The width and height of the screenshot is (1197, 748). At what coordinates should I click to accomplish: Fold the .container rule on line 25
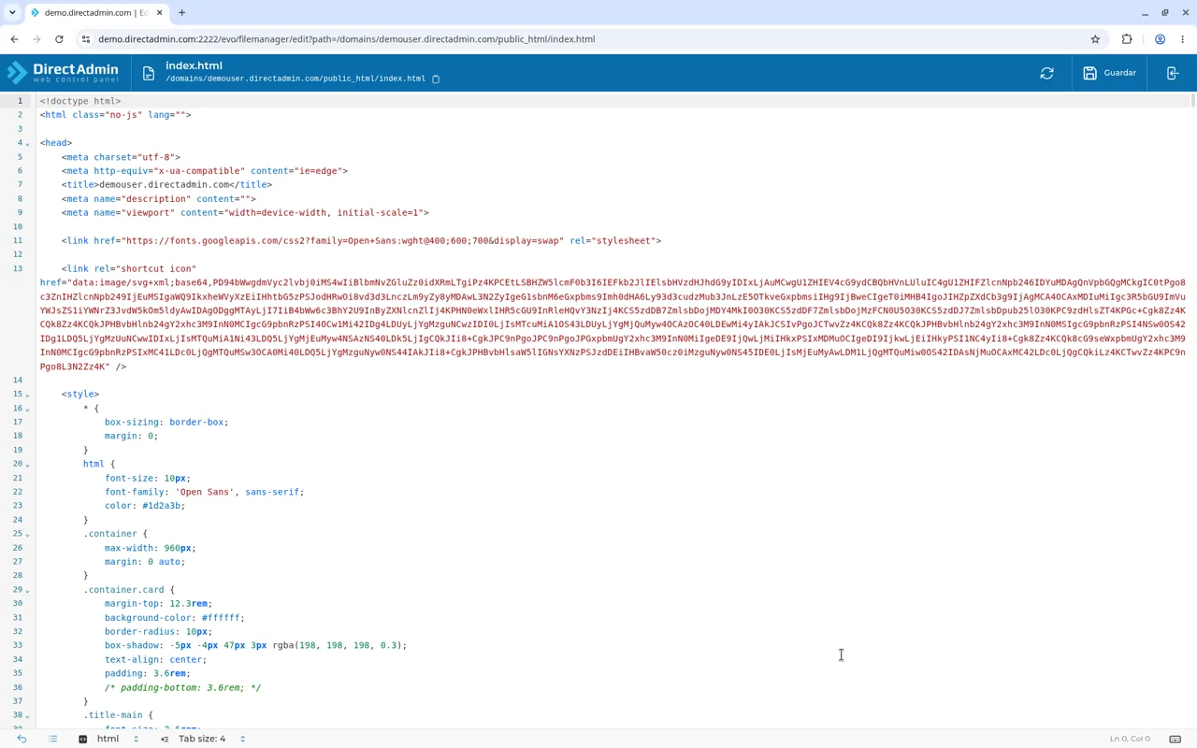[27, 534]
